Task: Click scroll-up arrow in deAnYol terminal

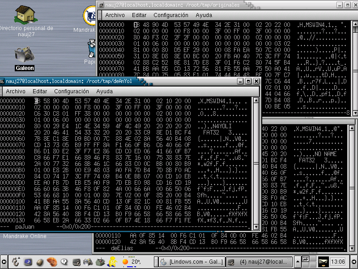Action: [x=256, y=100]
